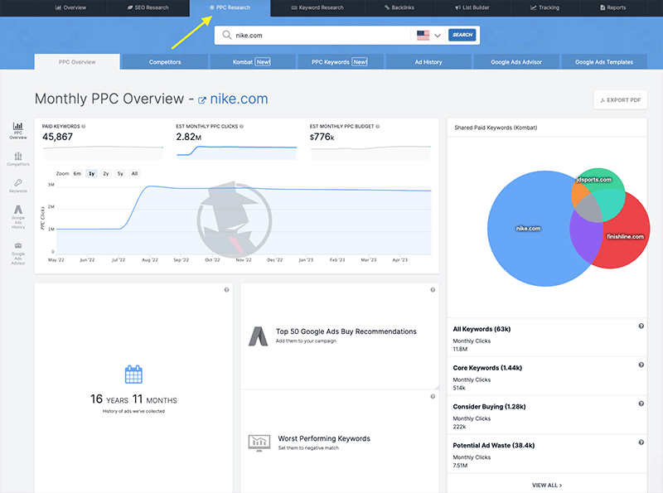Set chart zoom to 6m
This screenshot has height=493, width=663.
point(77,174)
